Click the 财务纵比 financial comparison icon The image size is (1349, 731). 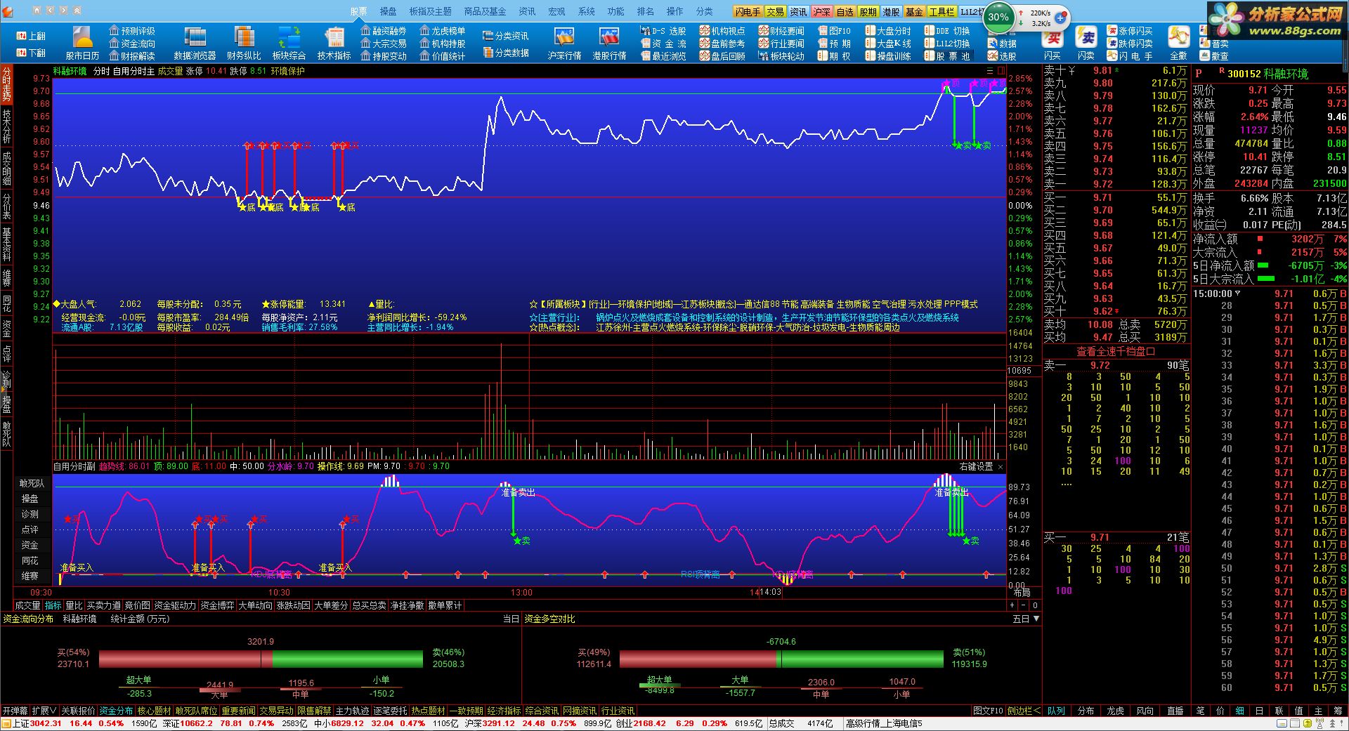tap(244, 43)
